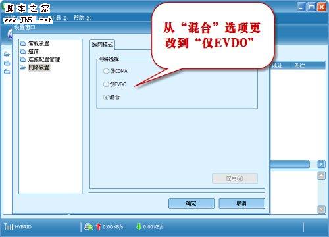The width and height of the screenshot is (329, 237).
Task: Open the 帮助(H) menu
Action: [x=82, y=18]
